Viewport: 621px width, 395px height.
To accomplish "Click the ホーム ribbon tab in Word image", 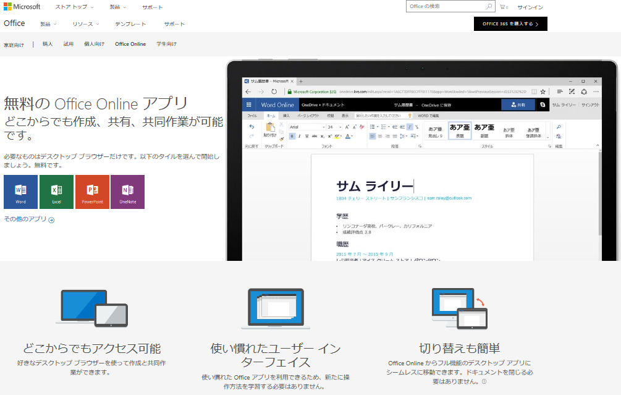I will [271, 116].
